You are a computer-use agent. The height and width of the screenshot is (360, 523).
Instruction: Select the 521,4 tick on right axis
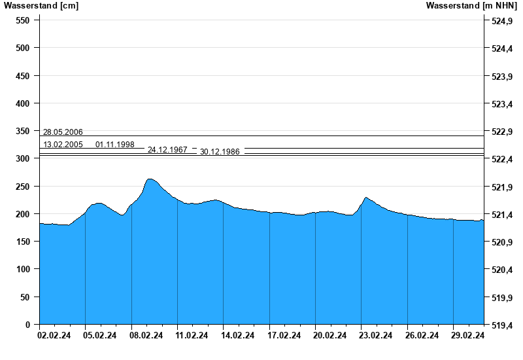click(501, 215)
